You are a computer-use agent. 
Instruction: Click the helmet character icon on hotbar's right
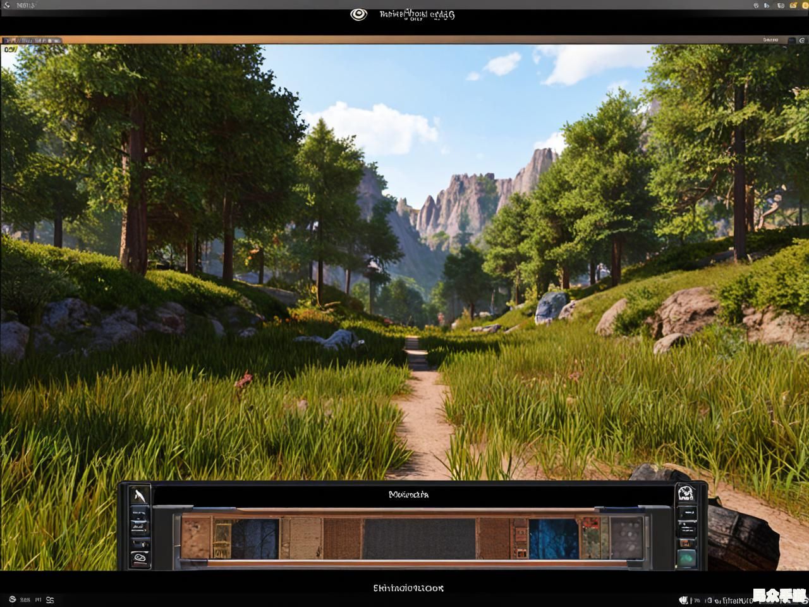point(686,493)
